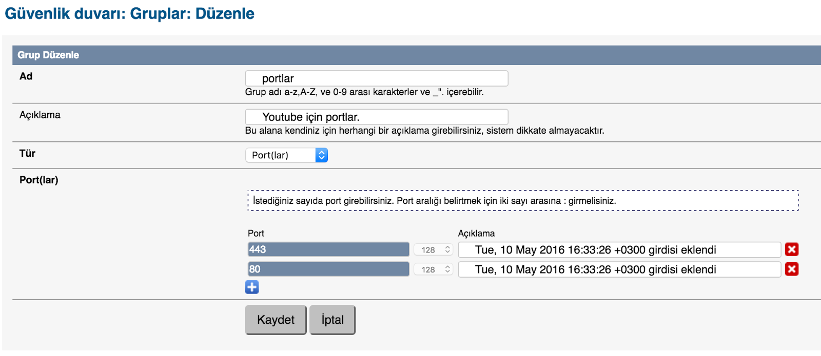Click the Açıklama column header above entries

click(476, 234)
